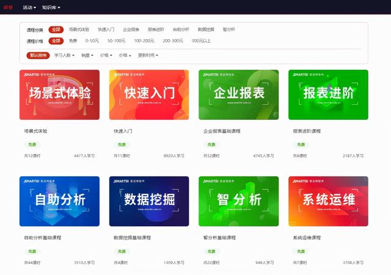This screenshot has height=275, width=391.
Task: Click the 共12课时 lesson count
Action: pyautogui.click(x=32, y=156)
